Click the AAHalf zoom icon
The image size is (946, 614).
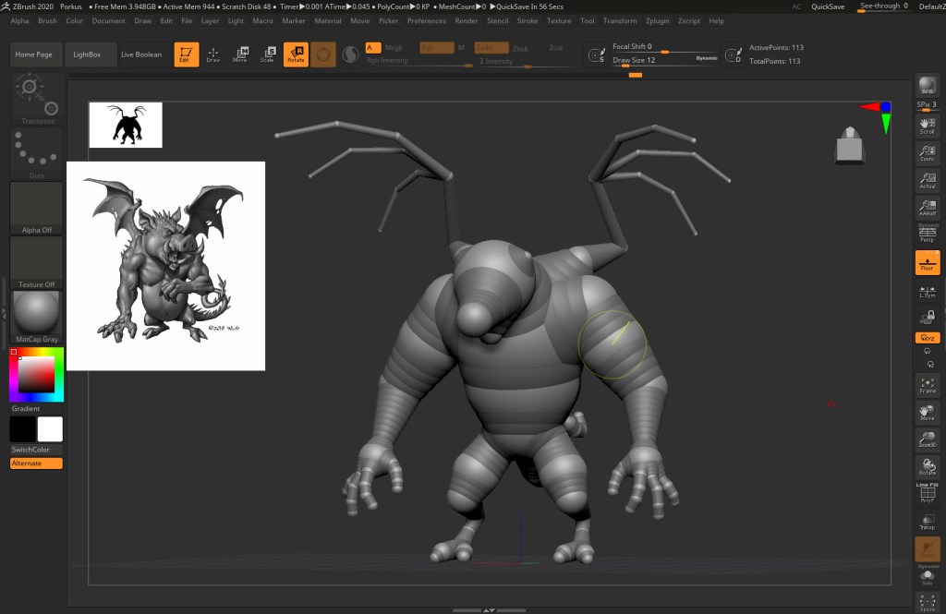click(927, 208)
